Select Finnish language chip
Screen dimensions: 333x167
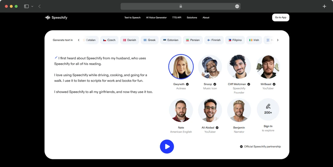pos(214,40)
